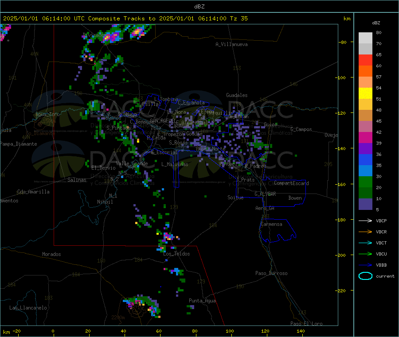Image resolution: width=399 pixels, height=337 pixels.
Task: Click the 60 dBZ red color swatch
Action: pyautogui.click(x=365, y=60)
